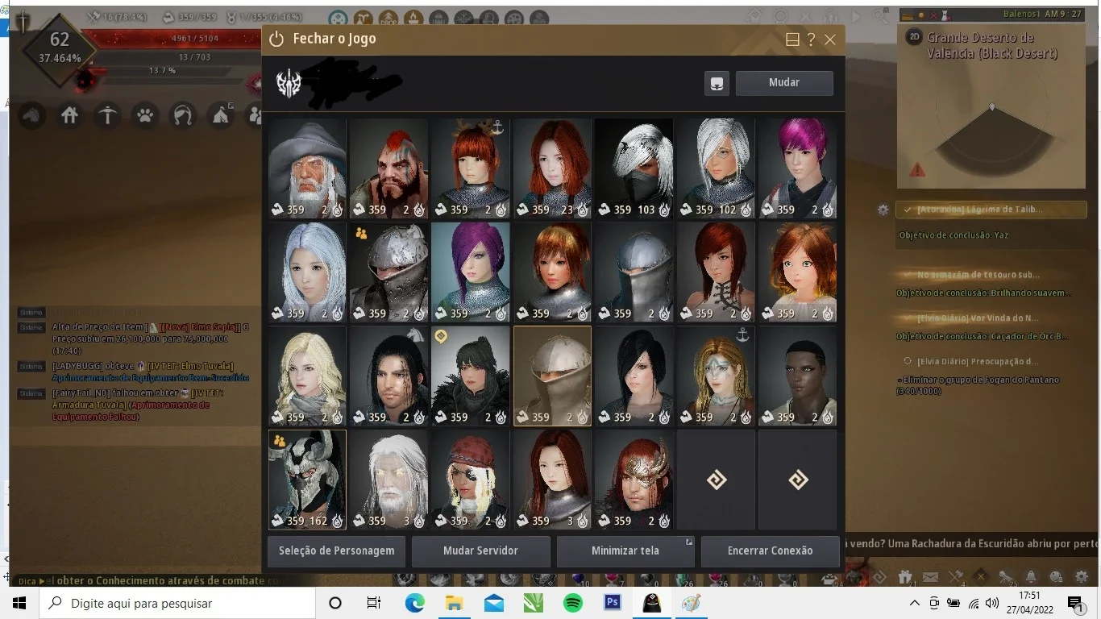Click Seleção de Personagem button
This screenshot has height=619, width=1101.
(336, 551)
